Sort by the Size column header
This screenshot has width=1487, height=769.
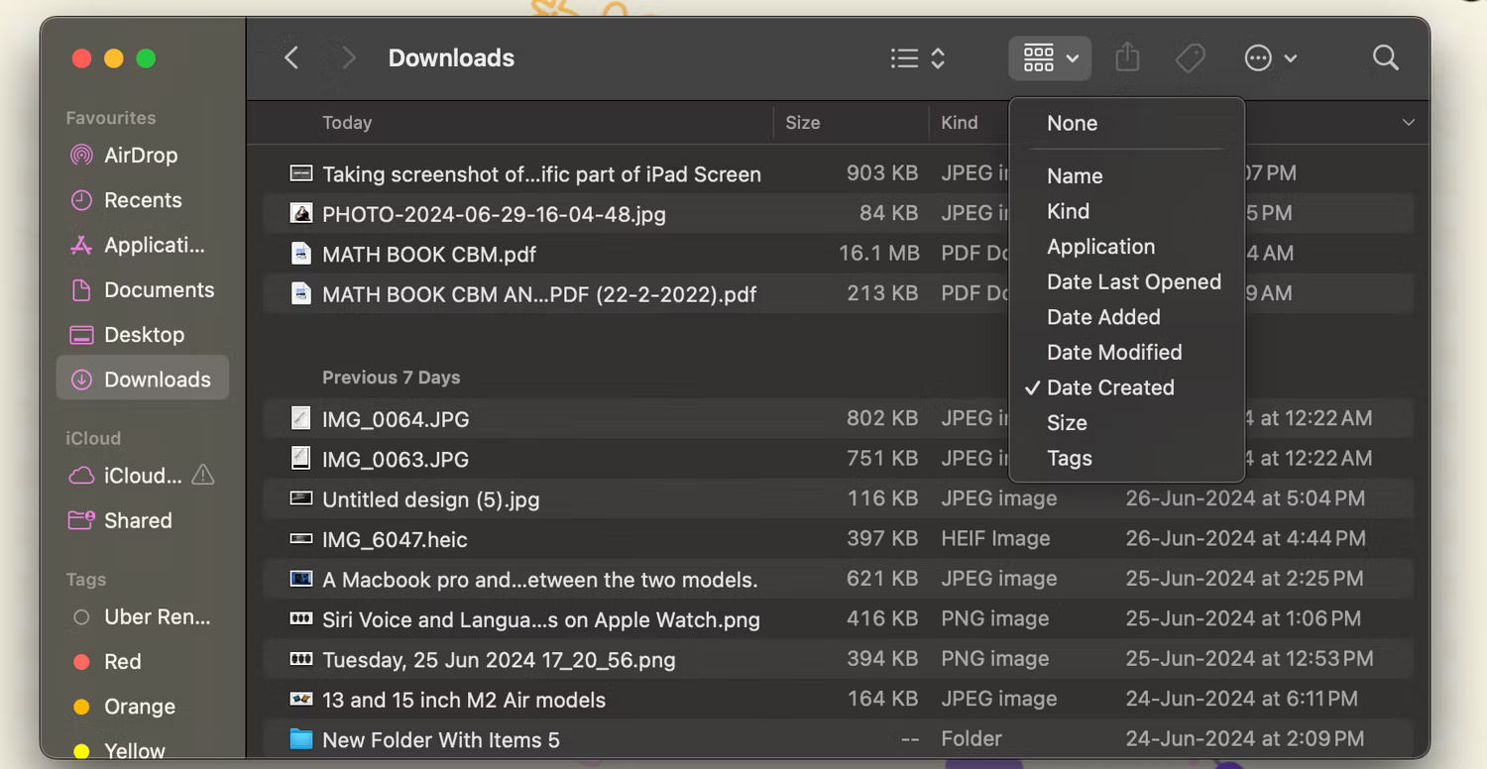click(x=802, y=123)
